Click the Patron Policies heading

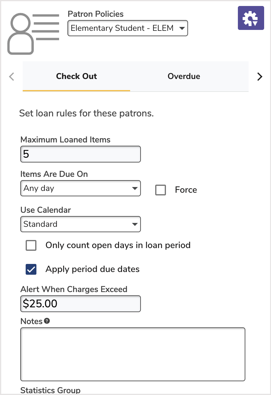coord(96,14)
